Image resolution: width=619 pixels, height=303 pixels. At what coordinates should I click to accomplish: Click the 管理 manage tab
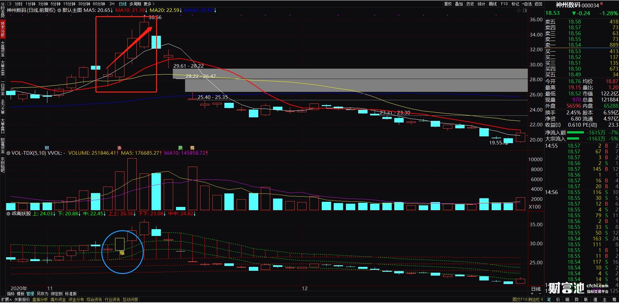pyautogui.click(x=30, y=294)
